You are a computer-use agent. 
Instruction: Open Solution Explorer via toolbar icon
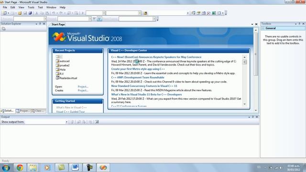pos(193,13)
